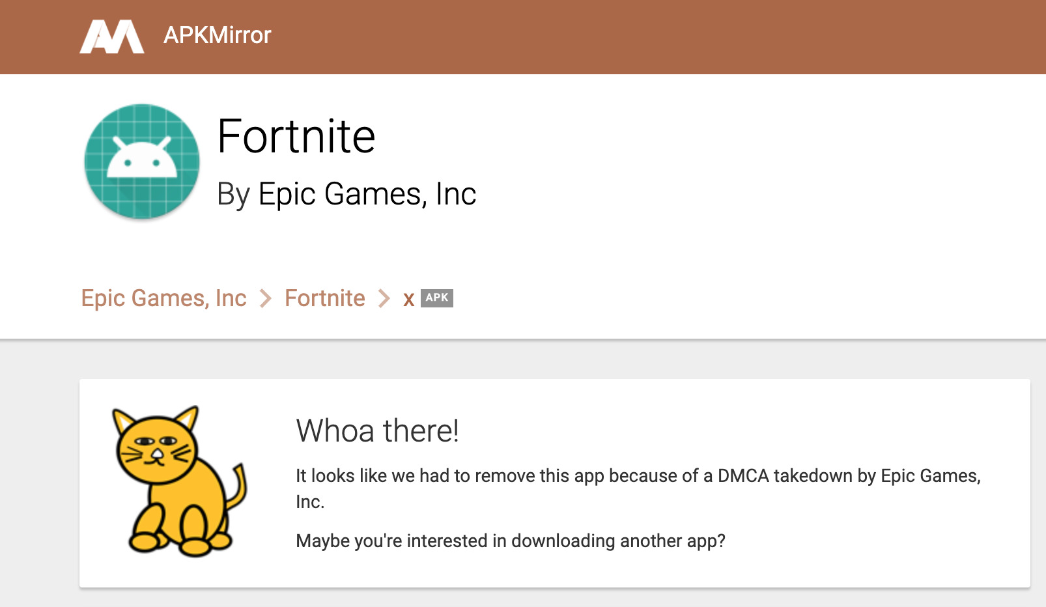Click the Whoa there! heading
Image resolution: width=1046 pixels, height=607 pixels.
(x=377, y=431)
